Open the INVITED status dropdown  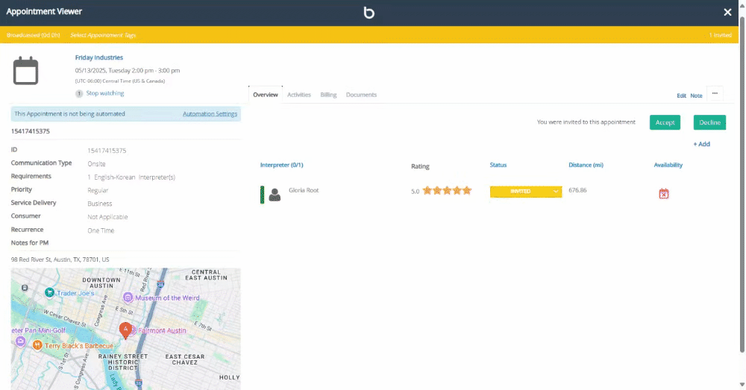[526, 191]
